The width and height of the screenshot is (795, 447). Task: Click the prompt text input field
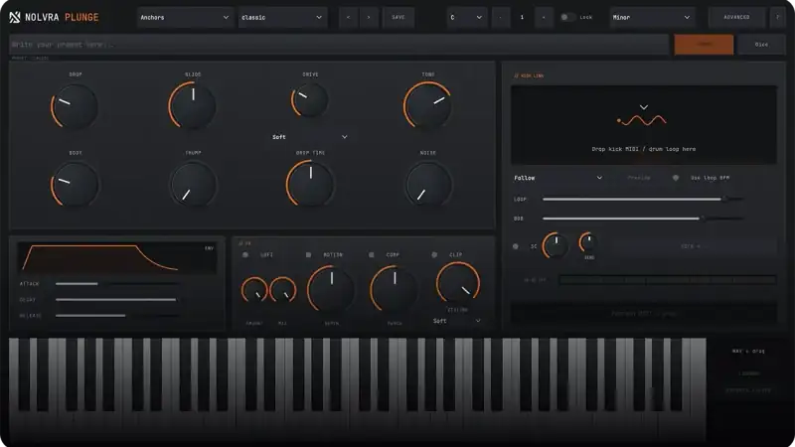(339, 45)
